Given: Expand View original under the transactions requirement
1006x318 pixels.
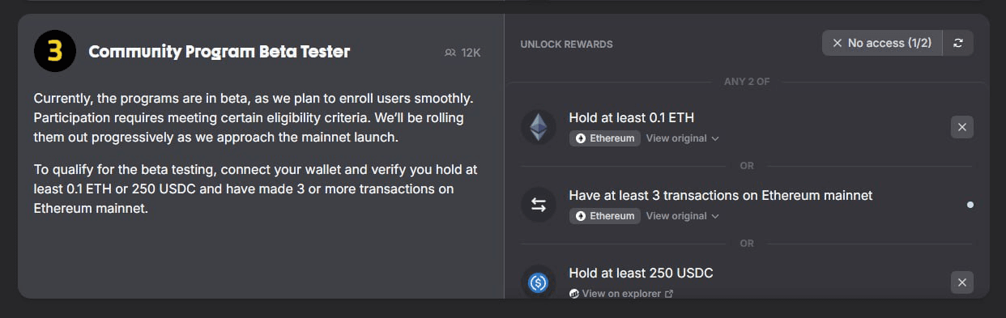Looking at the screenshot, I should click(x=682, y=216).
